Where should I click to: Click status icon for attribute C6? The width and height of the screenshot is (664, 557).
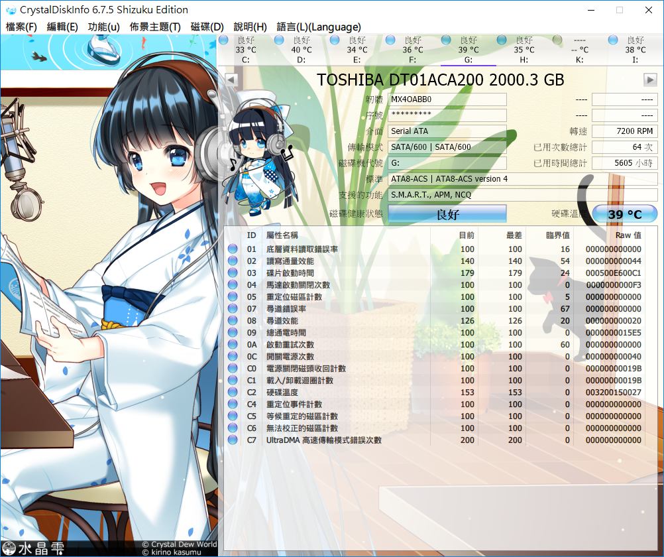pyautogui.click(x=233, y=428)
